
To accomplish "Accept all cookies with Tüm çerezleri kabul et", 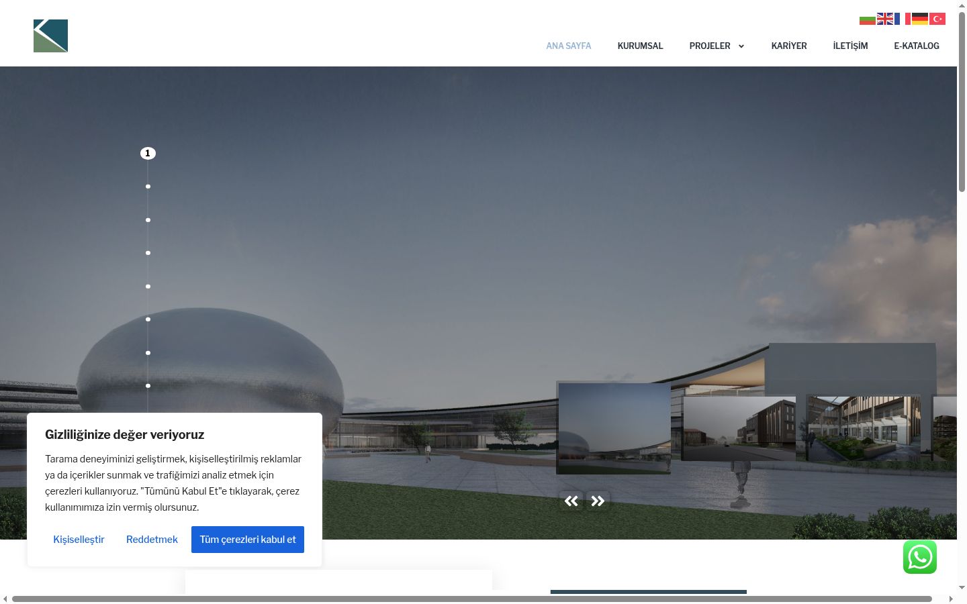I will pos(248,540).
